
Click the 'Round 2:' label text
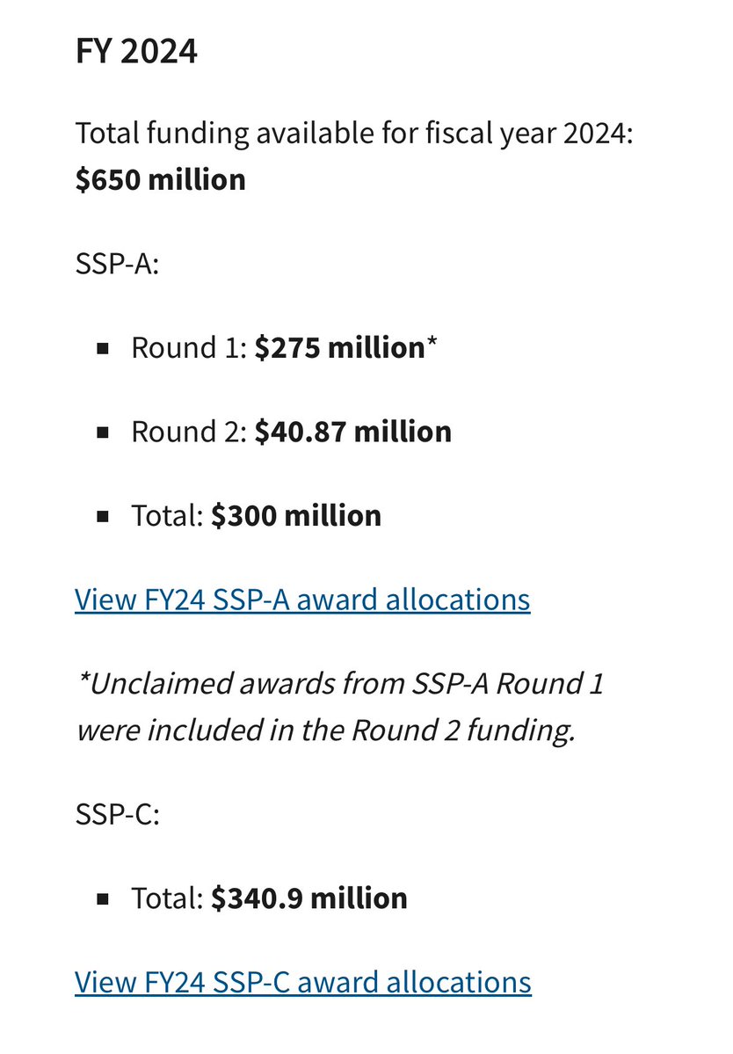click(x=189, y=432)
